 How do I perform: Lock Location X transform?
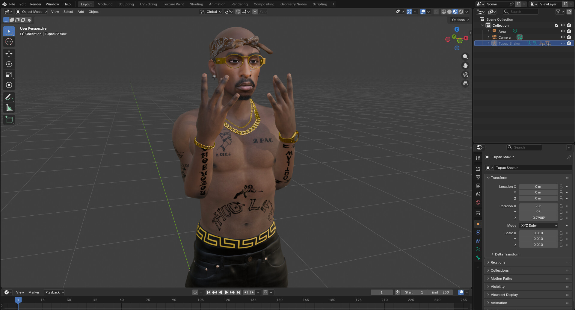[x=561, y=187]
